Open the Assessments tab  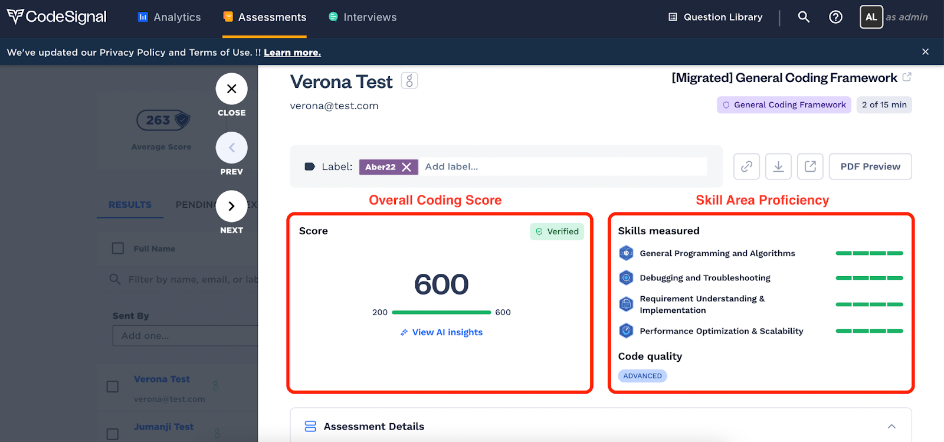[x=264, y=17]
